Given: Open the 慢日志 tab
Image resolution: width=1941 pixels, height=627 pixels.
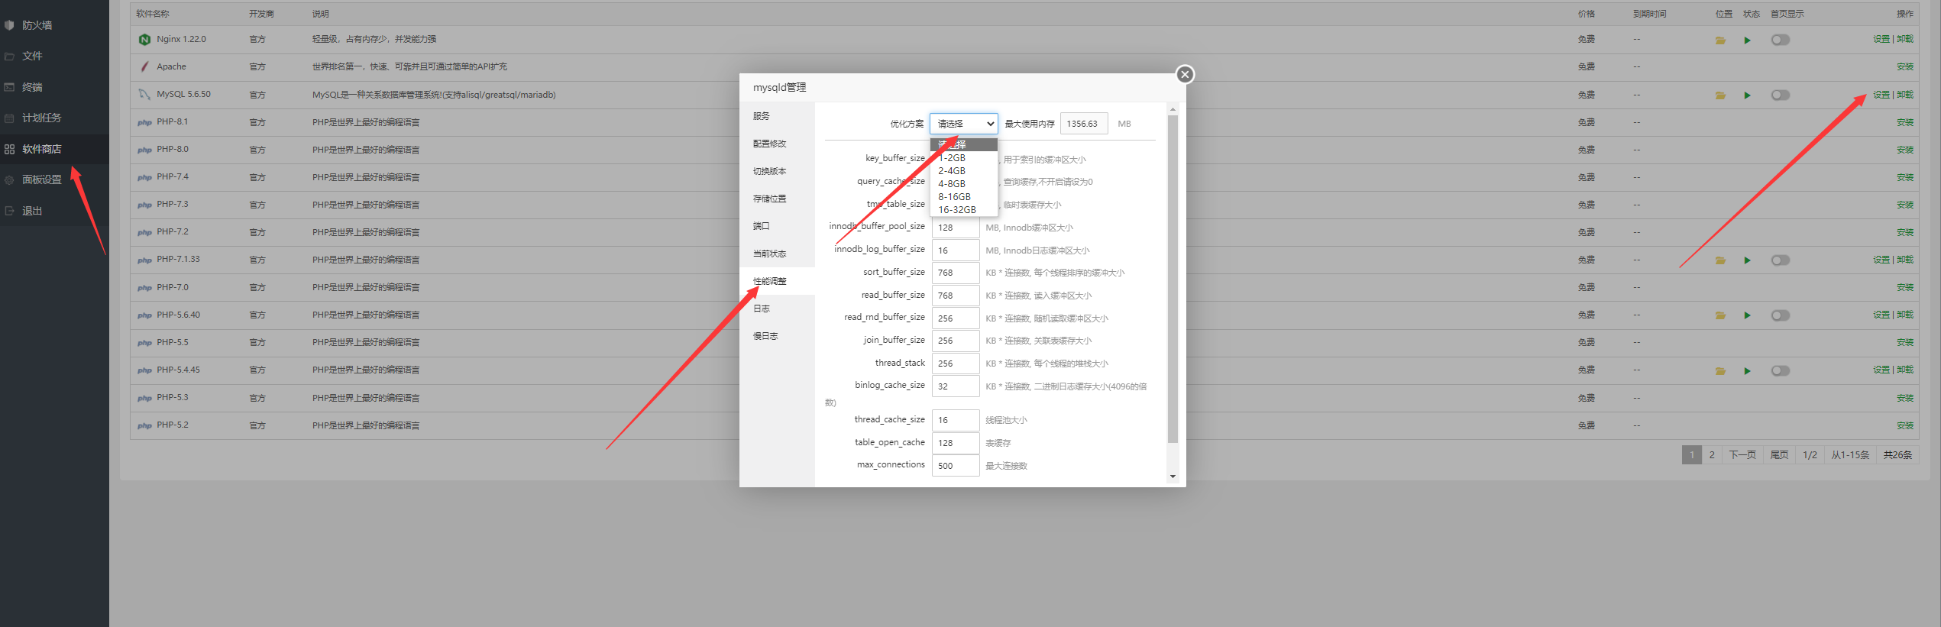Looking at the screenshot, I should [x=778, y=336].
